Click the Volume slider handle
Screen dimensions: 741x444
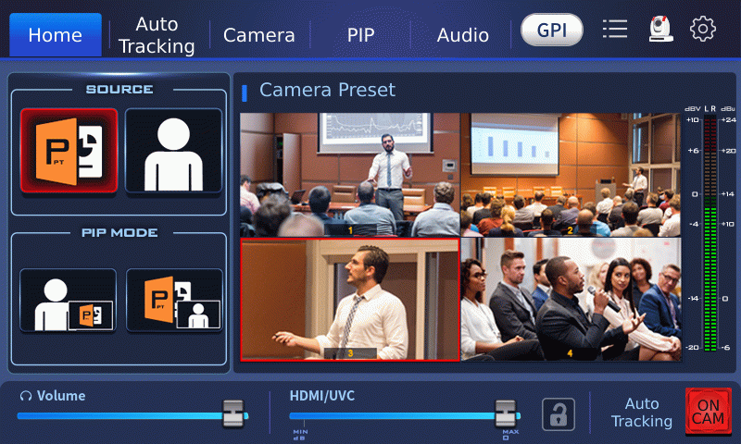point(233,413)
